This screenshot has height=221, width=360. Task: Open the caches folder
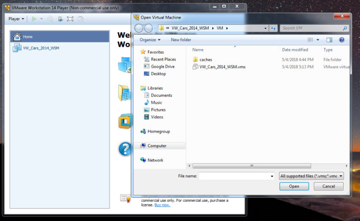[205, 60]
